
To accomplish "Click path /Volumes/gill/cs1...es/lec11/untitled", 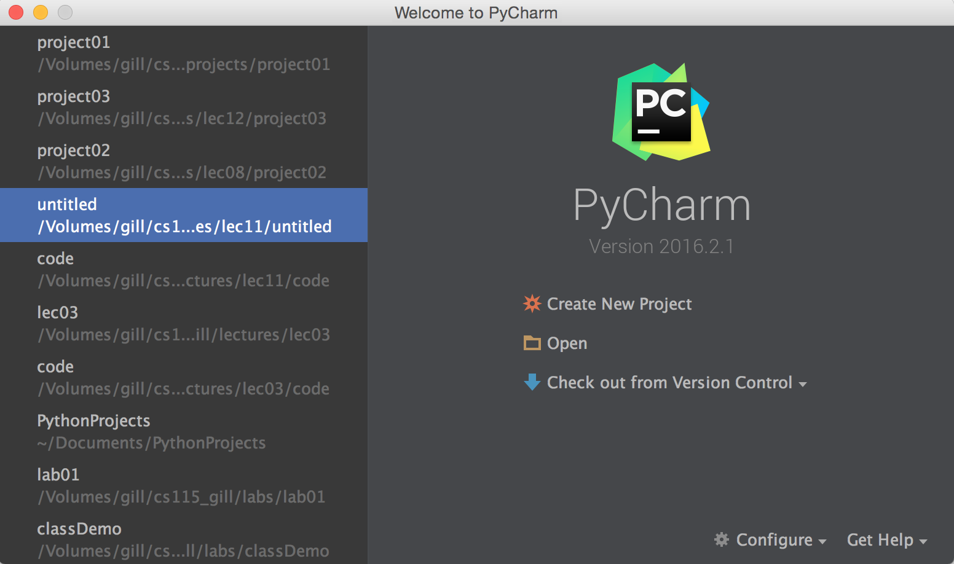I will point(184,227).
